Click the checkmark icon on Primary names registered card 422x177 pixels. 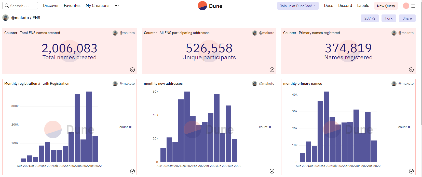pos(411,70)
